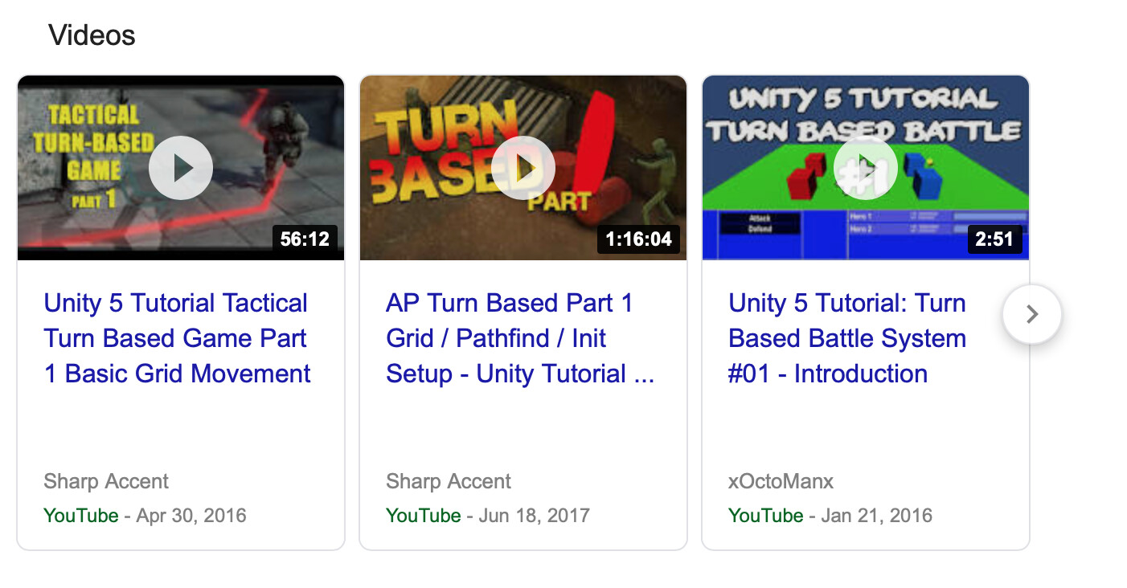Click the Videos section heading
The width and height of the screenshot is (1127, 588).
92,35
